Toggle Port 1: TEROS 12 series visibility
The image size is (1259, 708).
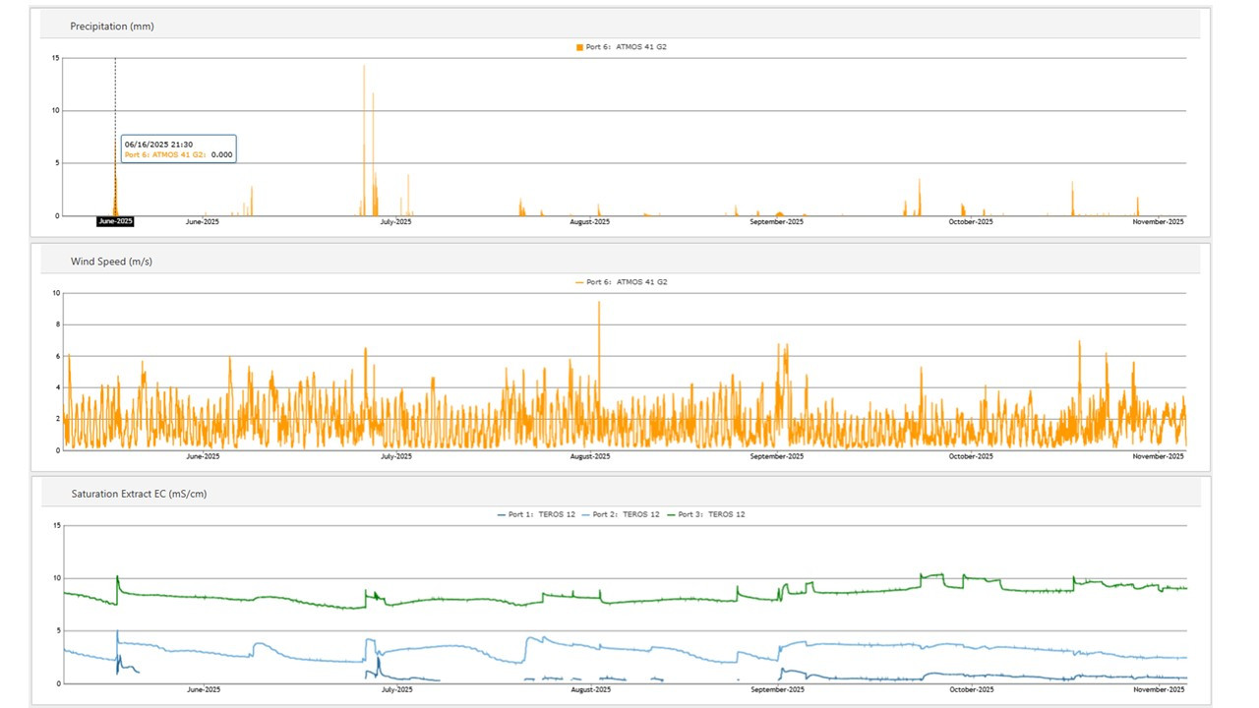pos(542,514)
